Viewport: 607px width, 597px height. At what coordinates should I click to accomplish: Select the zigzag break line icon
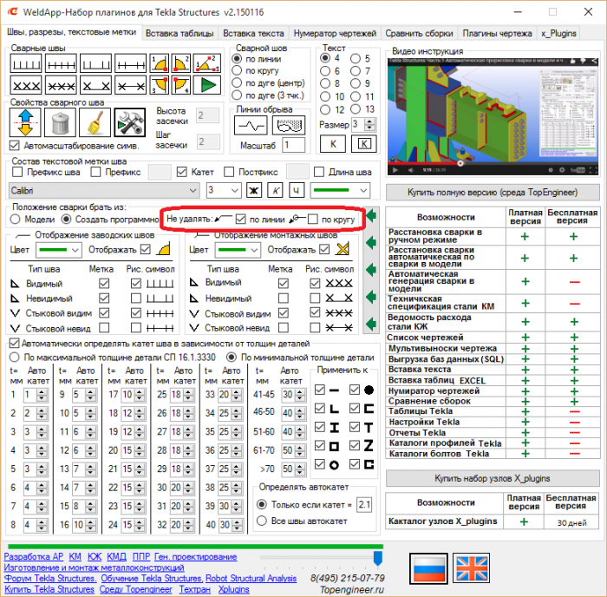(x=251, y=126)
